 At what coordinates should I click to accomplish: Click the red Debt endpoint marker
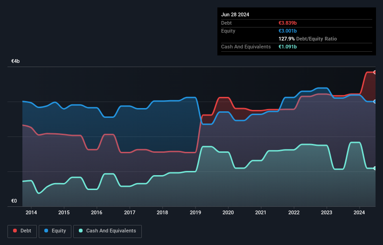click(x=375, y=72)
